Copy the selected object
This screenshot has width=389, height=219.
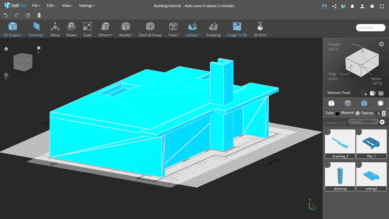(28, 15)
